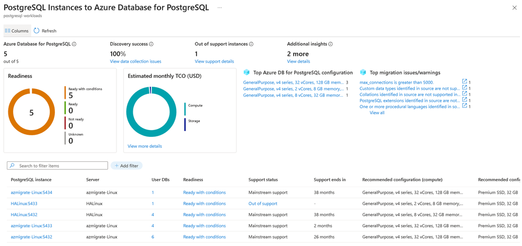
Task: Open the 8 vCores 32 GB top configuration
Action: [294, 95]
